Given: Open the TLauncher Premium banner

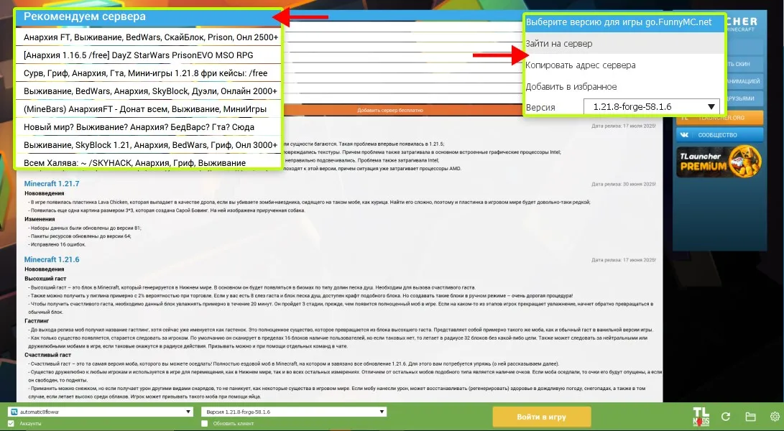Looking at the screenshot, I should click(x=720, y=162).
